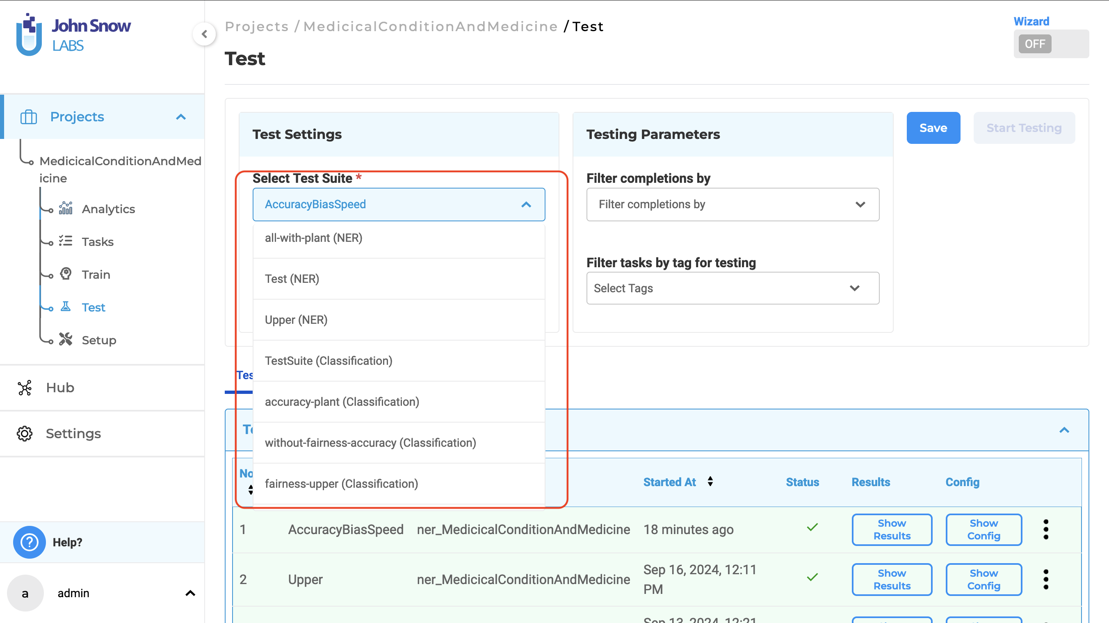Toggle the Wizard switch OFF/ON
Screen dimensions: 1109x623
pyautogui.click(x=1051, y=44)
